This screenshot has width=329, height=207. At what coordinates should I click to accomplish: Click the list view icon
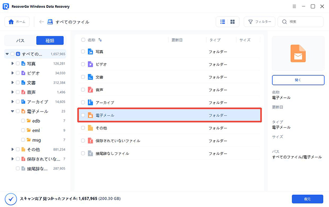click(x=223, y=22)
